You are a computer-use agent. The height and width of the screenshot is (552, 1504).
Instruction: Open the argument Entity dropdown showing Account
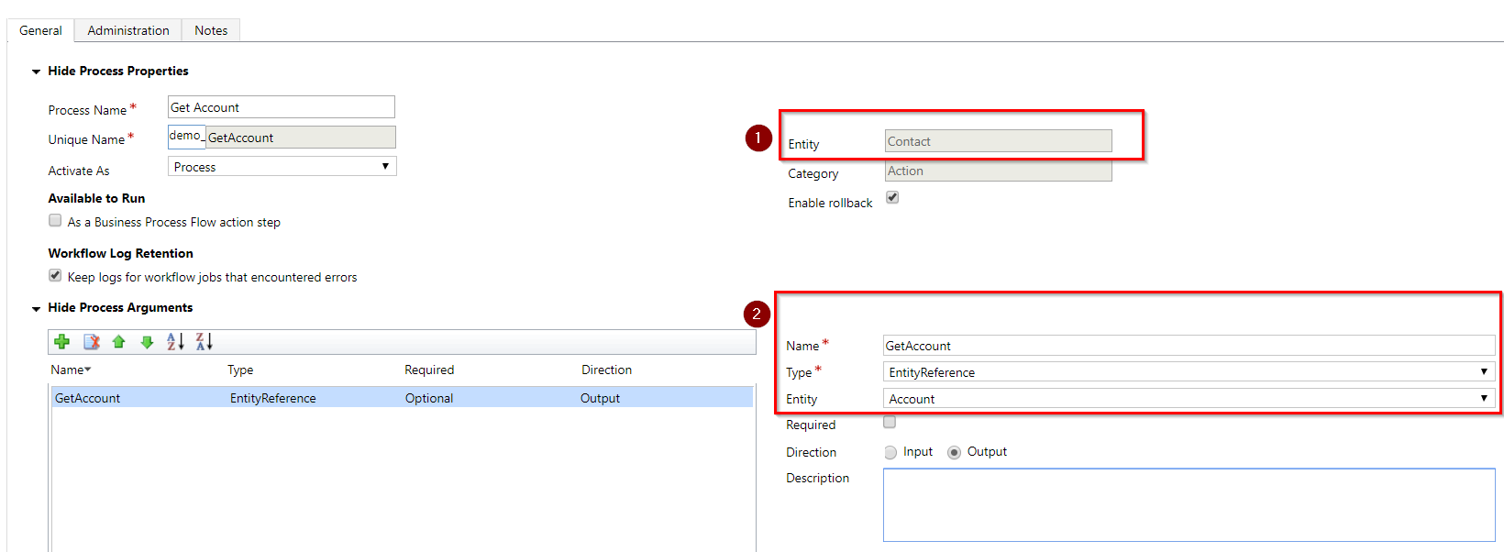tap(1189, 399)
